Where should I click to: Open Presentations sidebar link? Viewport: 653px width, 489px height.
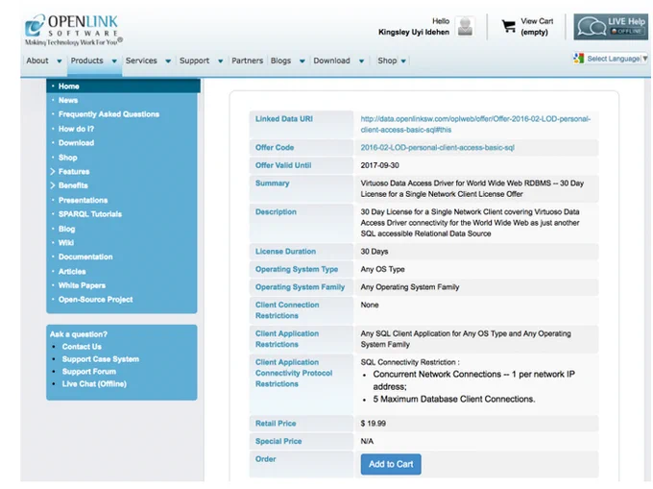[x=83, y=201]
